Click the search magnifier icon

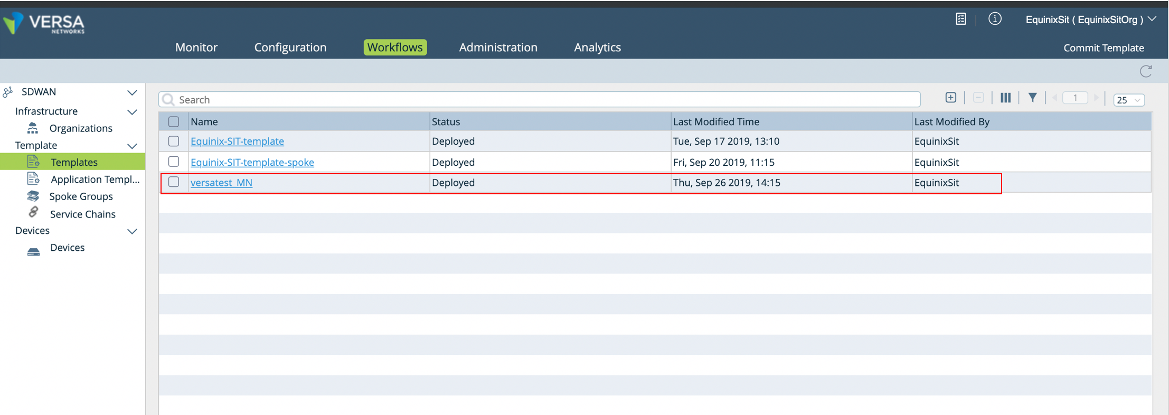168,99
